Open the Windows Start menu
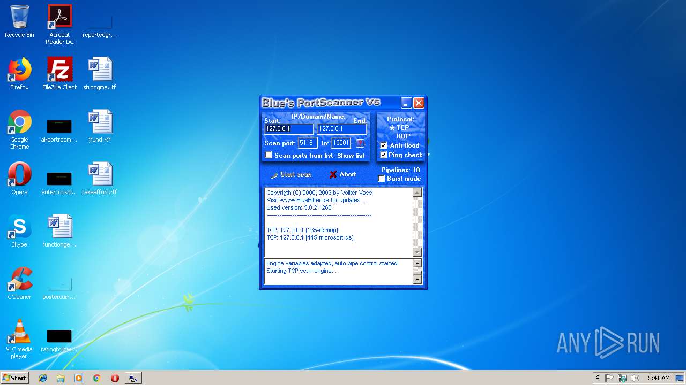 pyautogui.click(x=14, y=378)
